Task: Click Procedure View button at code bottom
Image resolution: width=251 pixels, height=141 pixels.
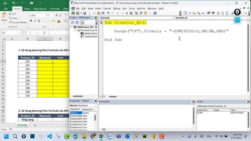Action: click(x=101, y=96)
